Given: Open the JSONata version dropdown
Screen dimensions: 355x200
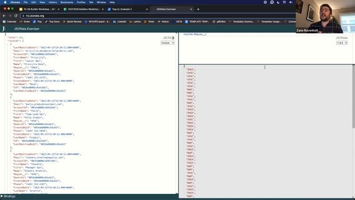Looking at the screenshot, I should coord(342,43).
